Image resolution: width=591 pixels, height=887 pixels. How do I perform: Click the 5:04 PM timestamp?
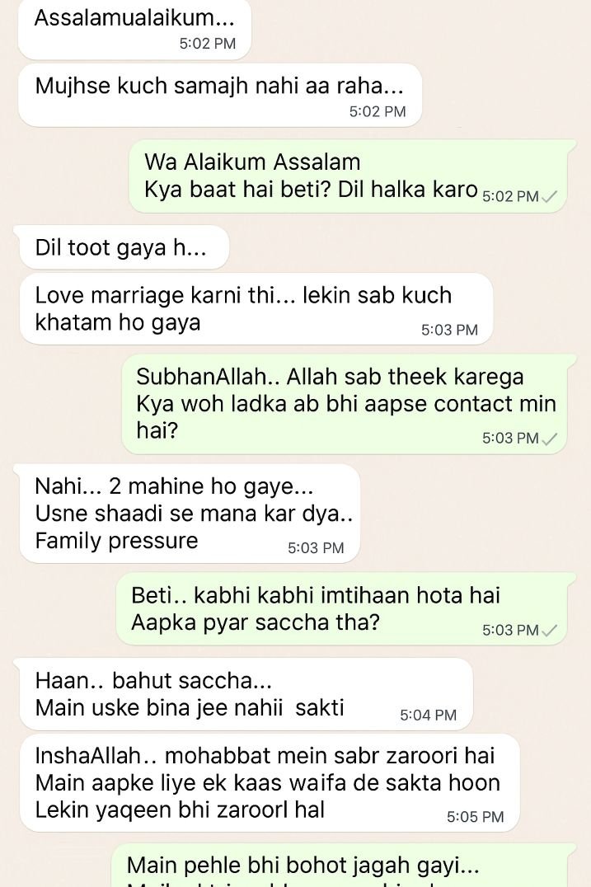click(x=428, y=715)
